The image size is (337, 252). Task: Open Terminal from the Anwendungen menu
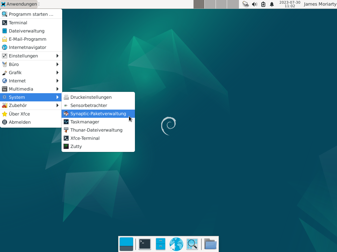pos(31,23)
